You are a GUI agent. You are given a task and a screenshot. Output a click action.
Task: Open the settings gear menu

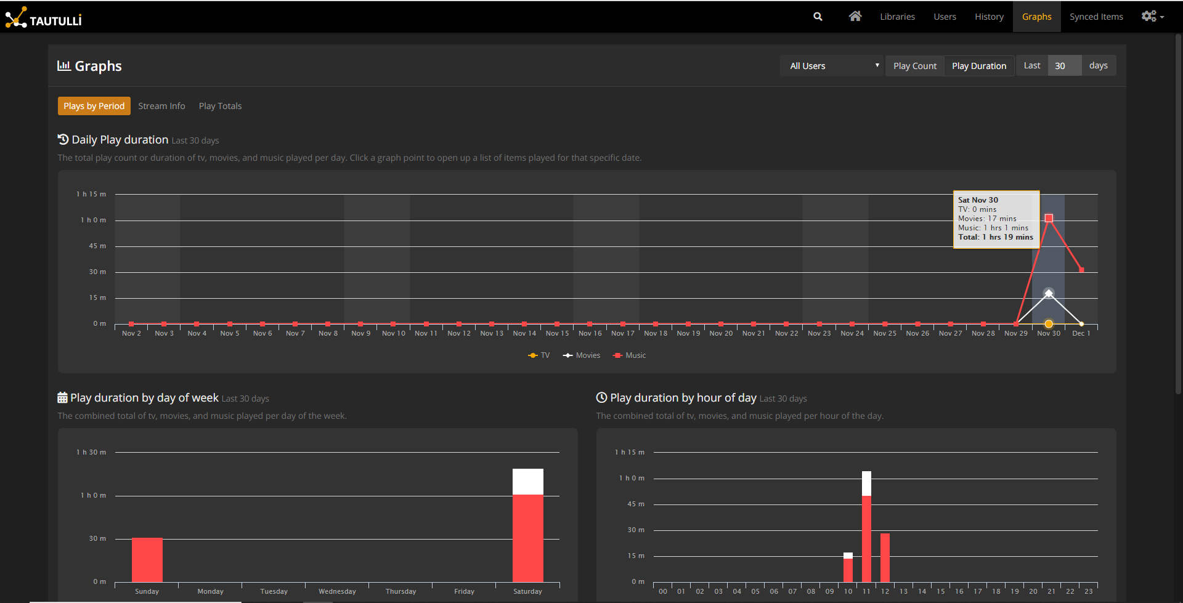click(x=1152, y=17)
